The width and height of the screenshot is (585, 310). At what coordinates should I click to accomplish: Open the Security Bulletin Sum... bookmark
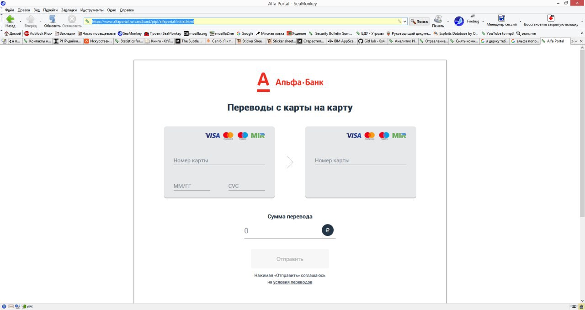pos(330,33)
